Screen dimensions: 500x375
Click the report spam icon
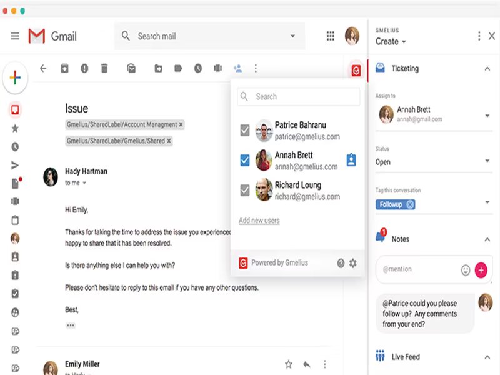[x=84, y=68]
